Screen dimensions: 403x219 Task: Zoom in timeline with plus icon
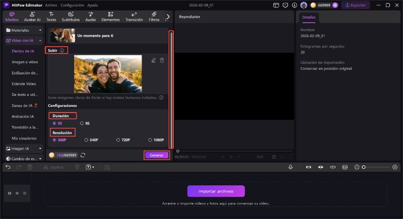coord(395,167)
